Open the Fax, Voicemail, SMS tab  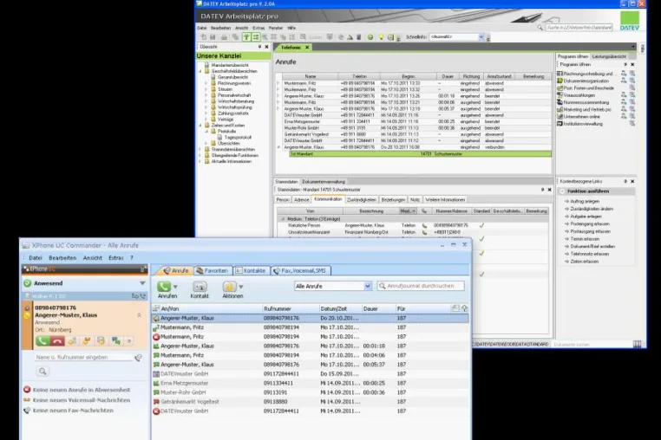pyautogui.click(x=300, y=271)
